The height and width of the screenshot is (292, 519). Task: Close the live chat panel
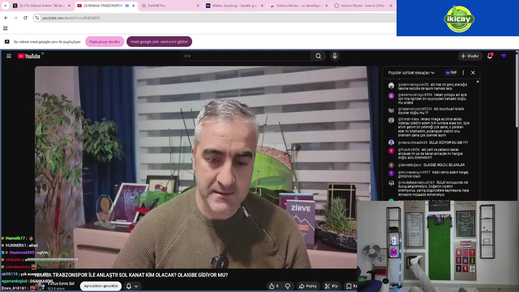473,73
